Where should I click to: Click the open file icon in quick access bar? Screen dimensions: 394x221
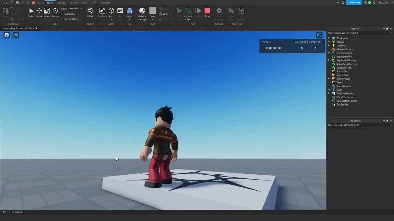[x=17, y=2]
